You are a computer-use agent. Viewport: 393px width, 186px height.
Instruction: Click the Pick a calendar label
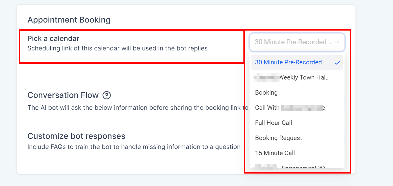click(53, 39)
